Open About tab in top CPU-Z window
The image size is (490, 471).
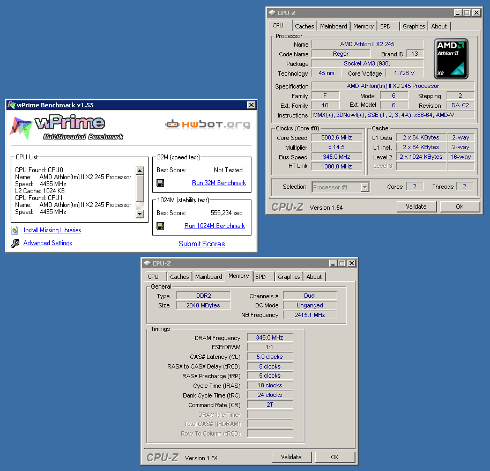pyautogui.click(x=439, y=26)
